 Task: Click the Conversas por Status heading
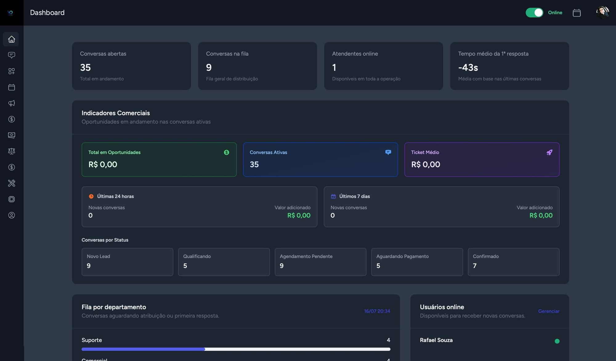pos(105,240)
